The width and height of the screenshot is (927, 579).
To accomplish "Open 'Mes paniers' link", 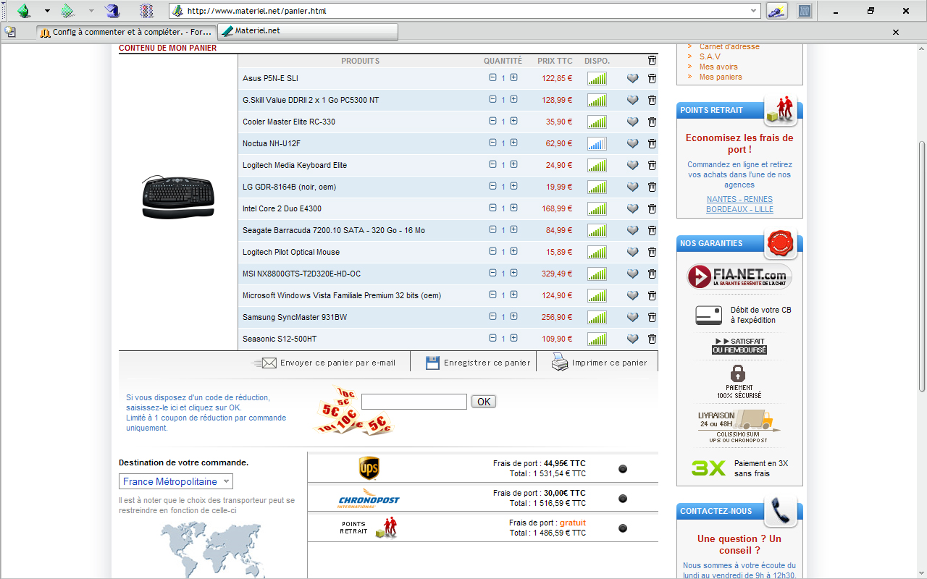I will click(x=721, y=77).
